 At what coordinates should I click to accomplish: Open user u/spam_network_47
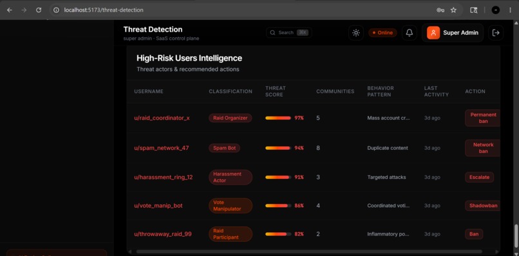point(162,148)
